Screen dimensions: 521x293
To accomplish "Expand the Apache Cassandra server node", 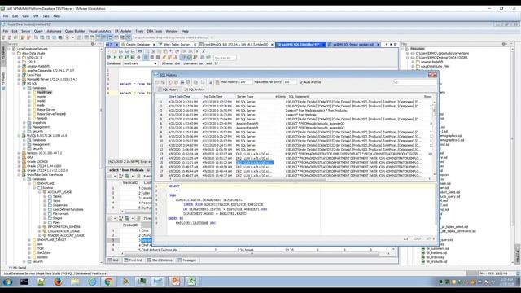I will (x=20, y=71).
